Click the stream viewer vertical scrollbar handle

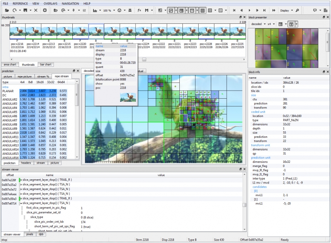244,205
